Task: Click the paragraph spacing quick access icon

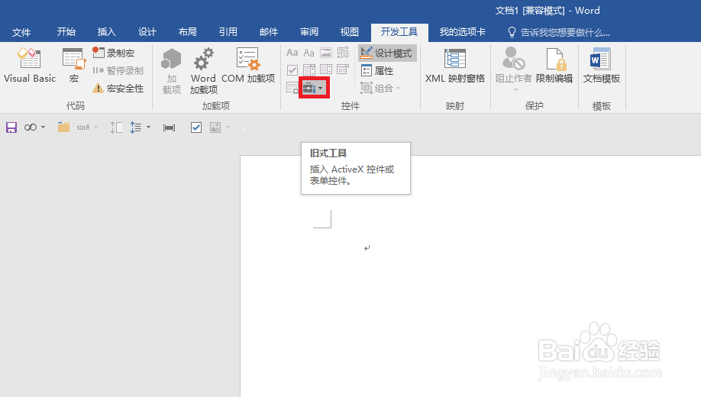Action: coord(116,127)
